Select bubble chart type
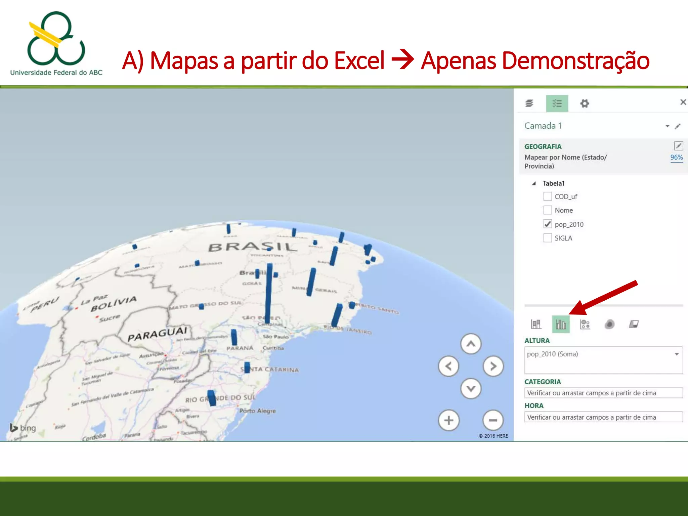The width and height of the screenshot is (688, 516). click(x=585, y=324)
